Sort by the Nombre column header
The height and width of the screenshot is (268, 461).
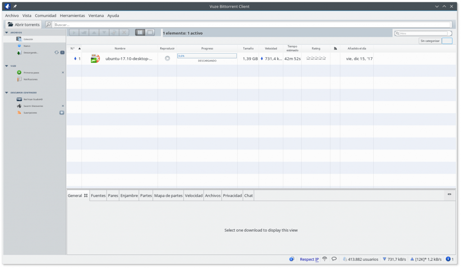[120, 48]
